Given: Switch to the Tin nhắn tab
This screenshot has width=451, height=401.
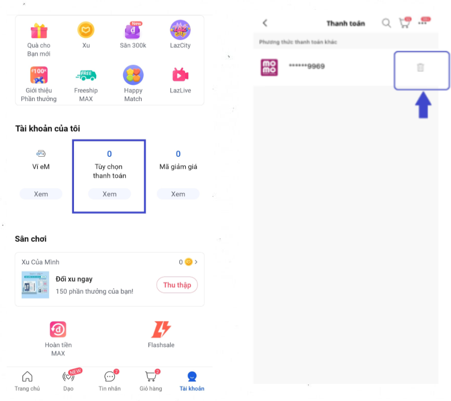Looking at the screenshot, I should coord(110,381).
